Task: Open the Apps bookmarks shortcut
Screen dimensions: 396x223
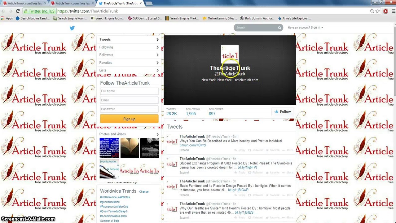Action: 7,18
